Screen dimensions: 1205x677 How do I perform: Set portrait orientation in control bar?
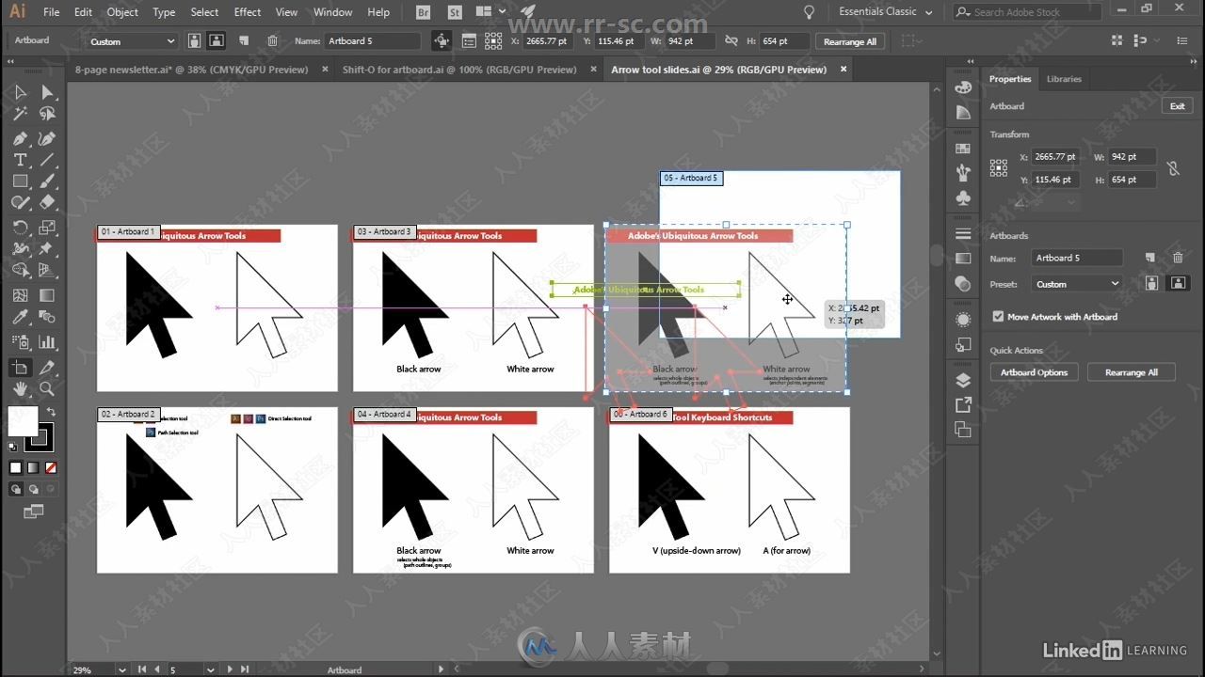pos(194,41)
